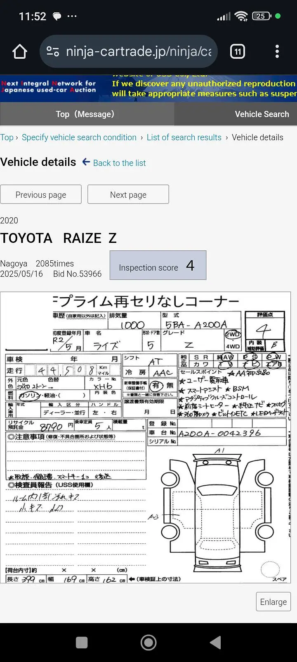Open Specify vehicle search condition link
This screenshot has width=297, height=662.
79,137
